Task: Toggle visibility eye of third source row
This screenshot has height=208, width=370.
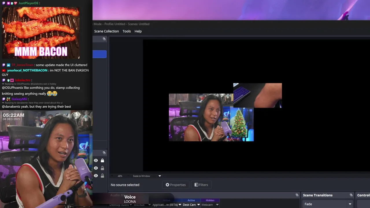Action: point(96,176)
